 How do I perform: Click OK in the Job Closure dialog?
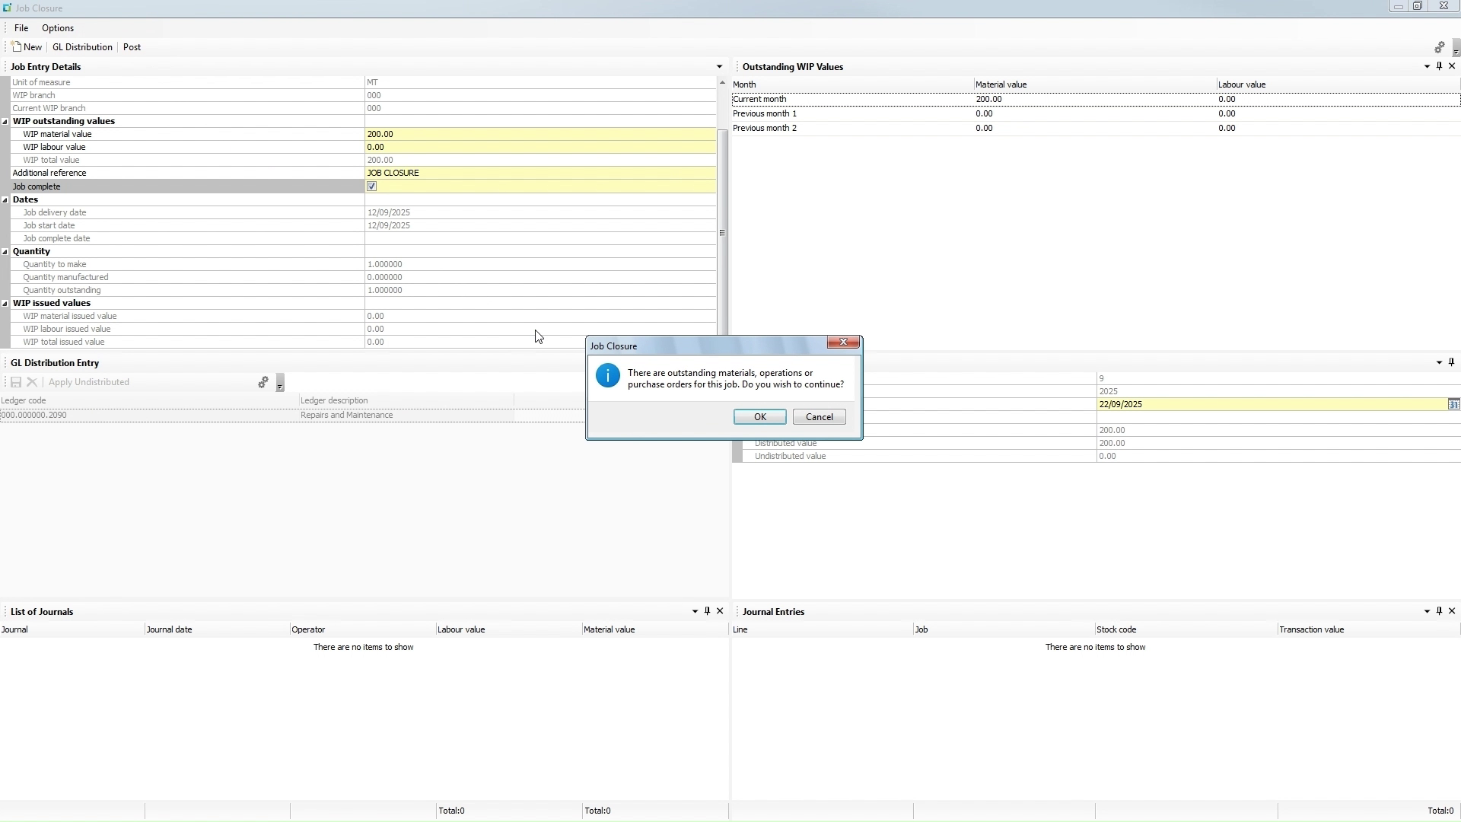[x=759, y=416]
